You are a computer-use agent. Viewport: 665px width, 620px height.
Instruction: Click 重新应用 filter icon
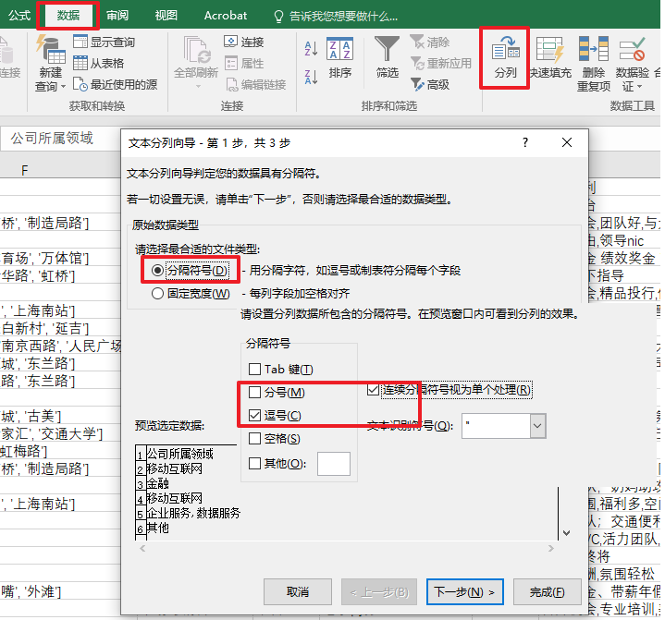coord(417,63)
